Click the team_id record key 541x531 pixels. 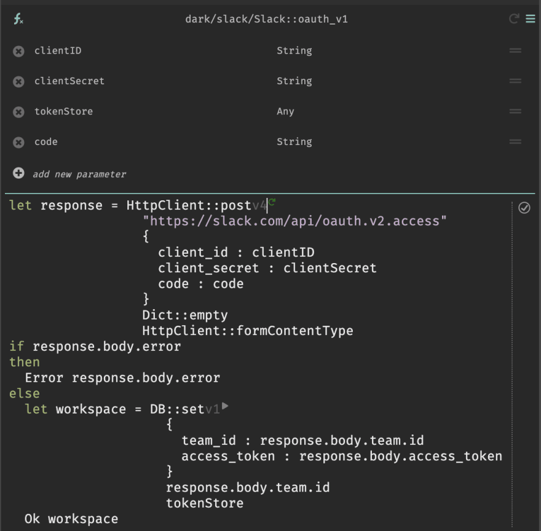point(209,441)
